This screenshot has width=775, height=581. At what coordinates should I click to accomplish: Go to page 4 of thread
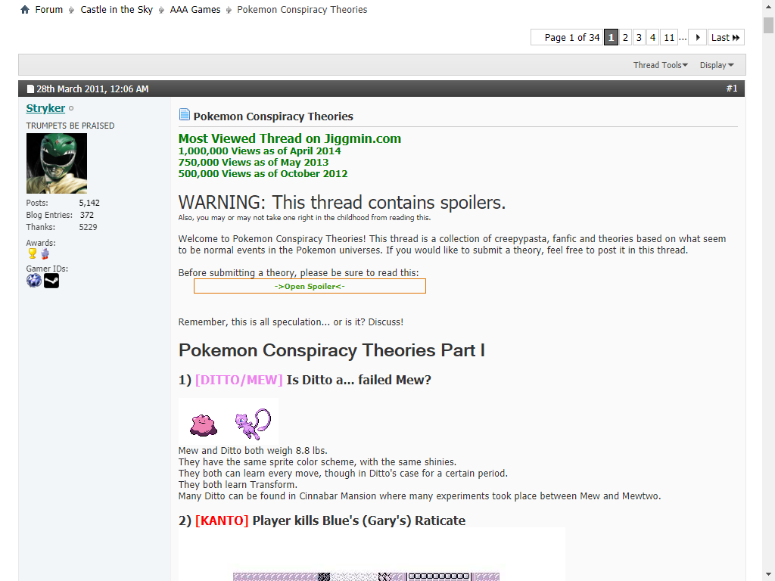pyautogui.click(x=652, y=38)
